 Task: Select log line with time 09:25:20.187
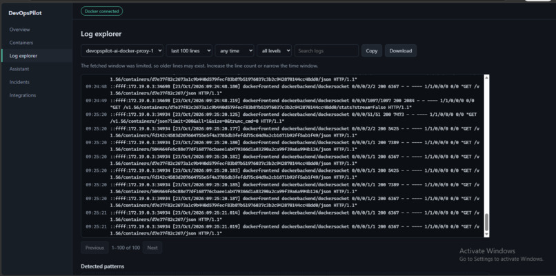click(x=282, y=202)
